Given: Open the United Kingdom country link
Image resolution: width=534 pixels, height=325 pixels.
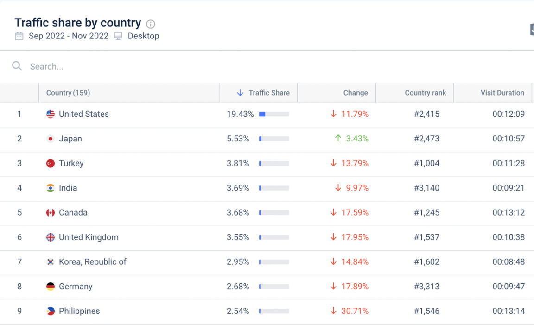Looking at the screenshot, I should tap(89, 237).
